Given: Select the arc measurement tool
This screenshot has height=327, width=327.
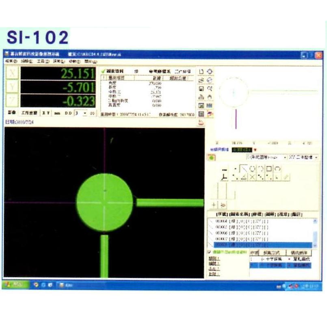Looking at the screenshot, I should click(277, 169).
